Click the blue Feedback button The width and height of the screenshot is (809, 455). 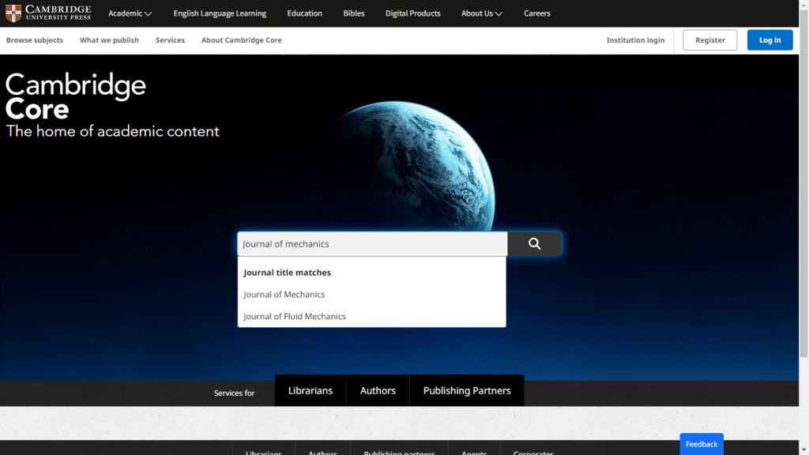click(702, 444)
